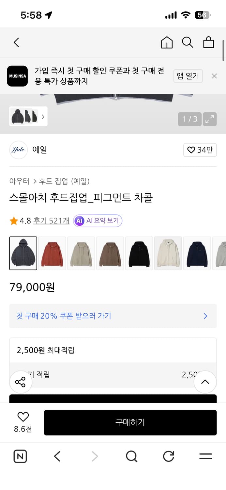
Task: Tap the 구매하기 purchase button
Action: tap(130, 422)
